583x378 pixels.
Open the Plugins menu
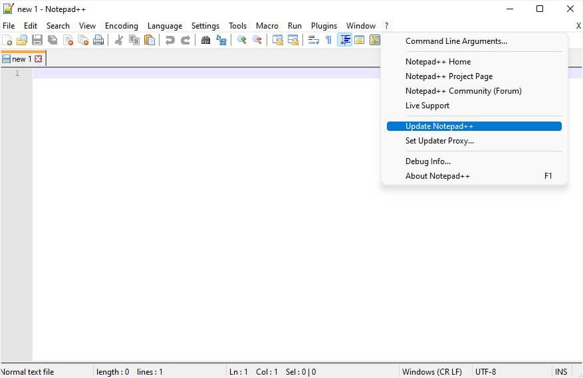point(324,26)
